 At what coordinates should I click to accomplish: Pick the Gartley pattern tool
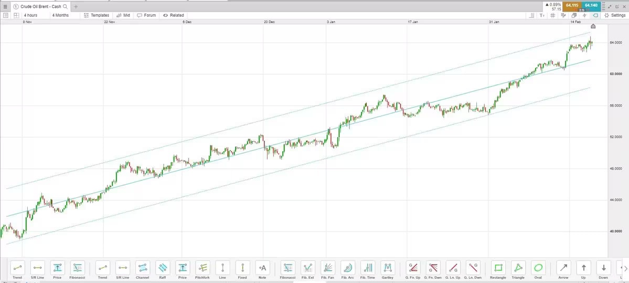coord(387,268)
